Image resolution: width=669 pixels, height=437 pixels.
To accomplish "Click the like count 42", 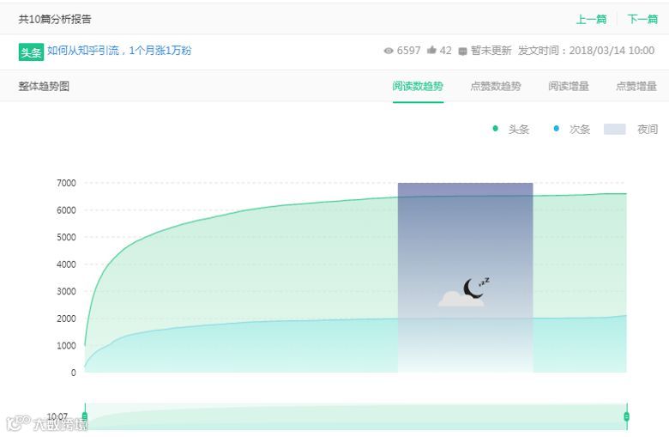I will click(x=445, y=51).
